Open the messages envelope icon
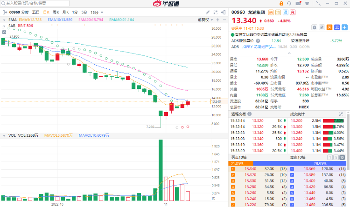Viewport: 350px width, 207px height. click(x=298, y=3)
